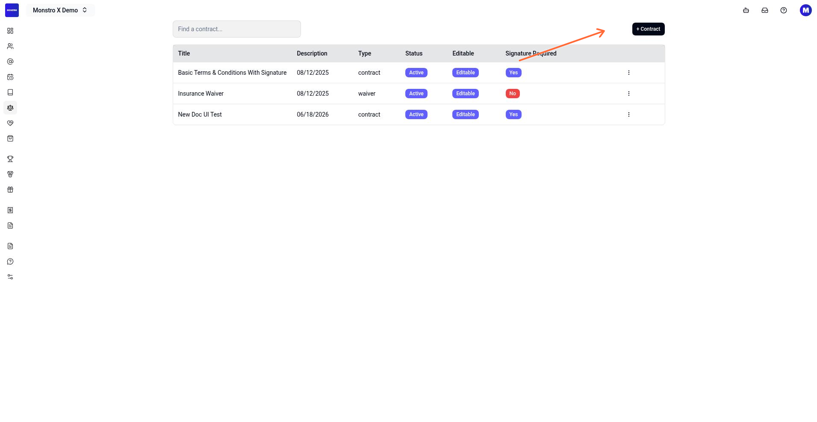Viewport: 817px width, 422px height.
Task: Click the waiver type cell
Action: pos(367,94)
